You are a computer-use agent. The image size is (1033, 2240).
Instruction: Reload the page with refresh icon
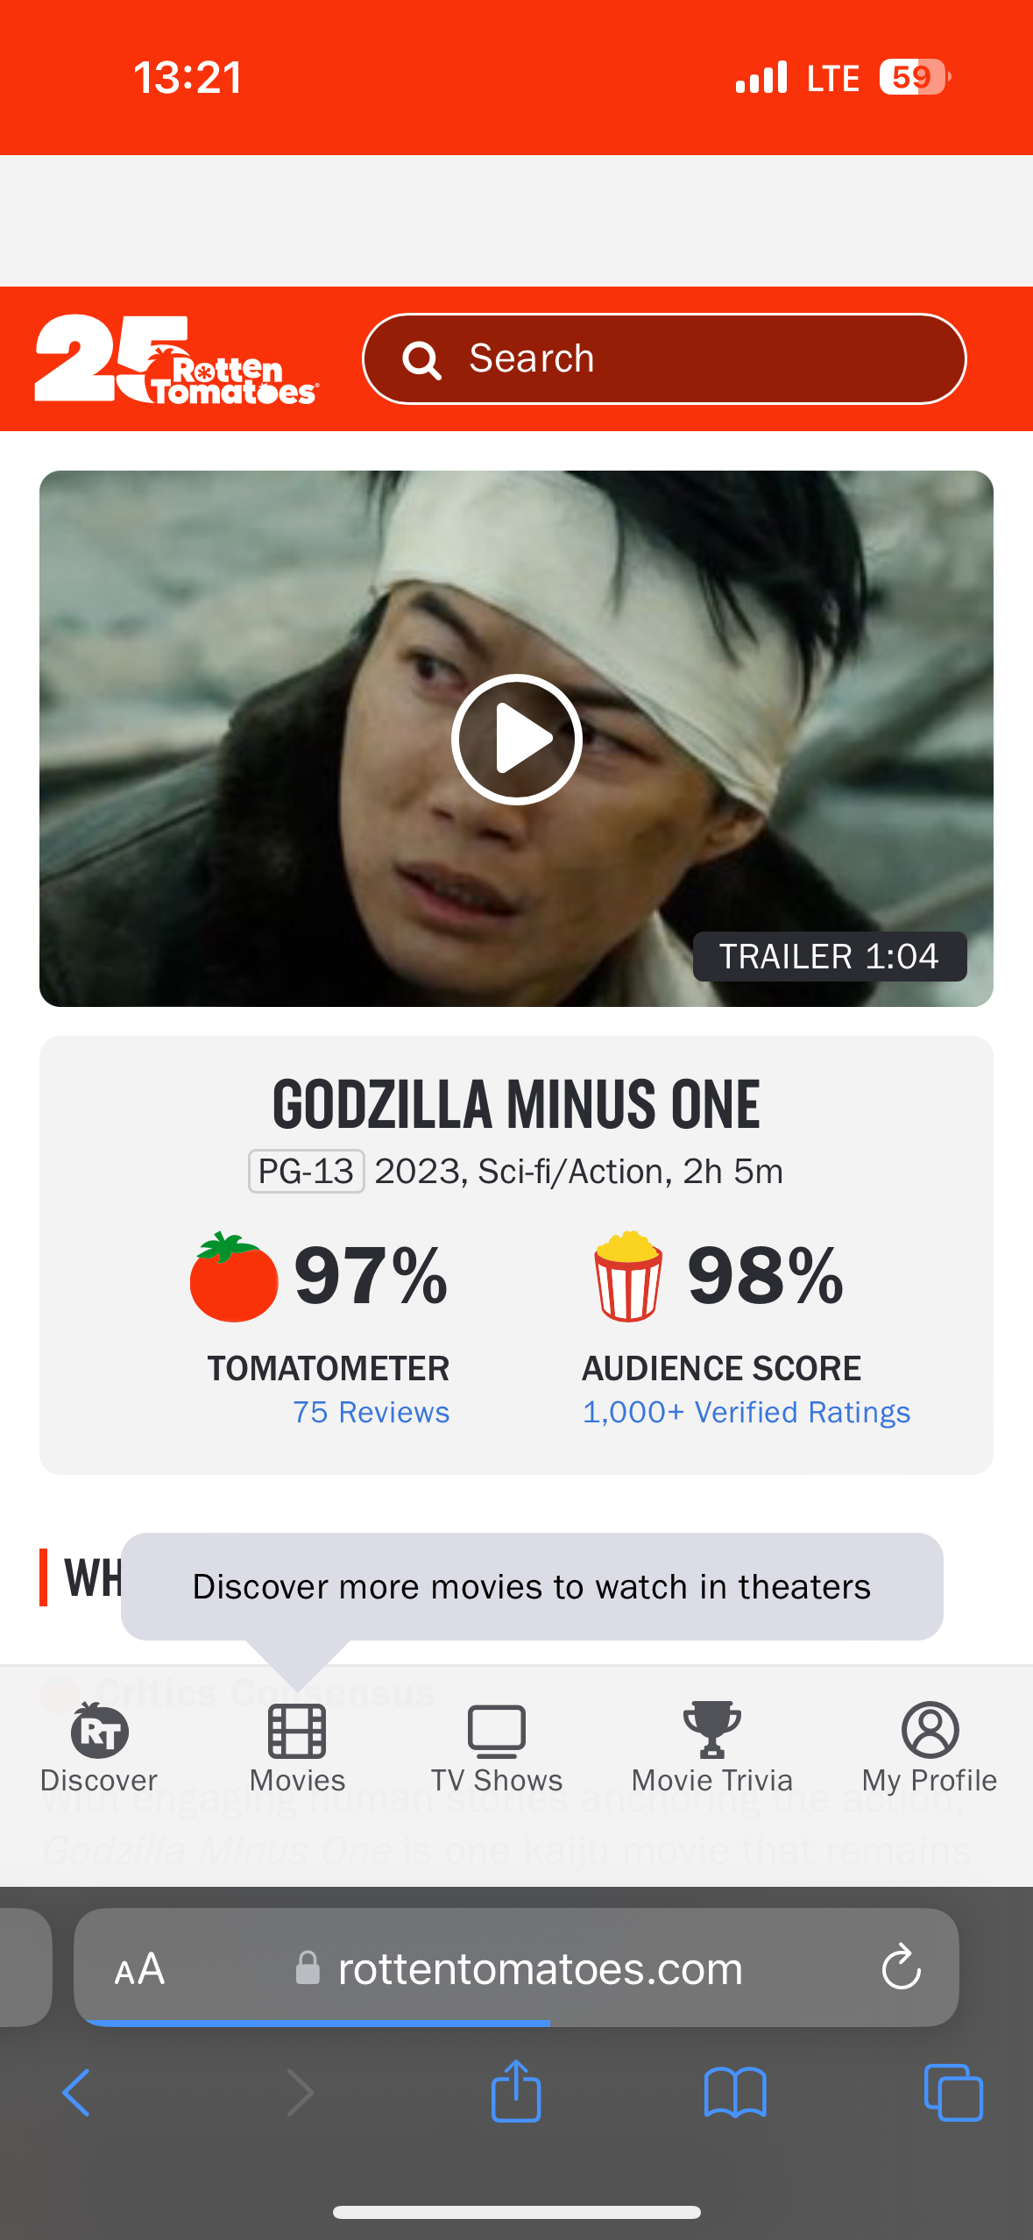coord(901,1969)
